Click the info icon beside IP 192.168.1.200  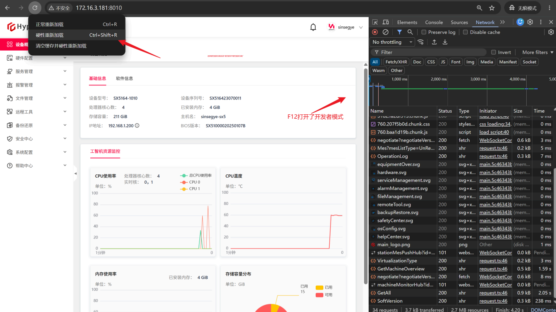137,126
